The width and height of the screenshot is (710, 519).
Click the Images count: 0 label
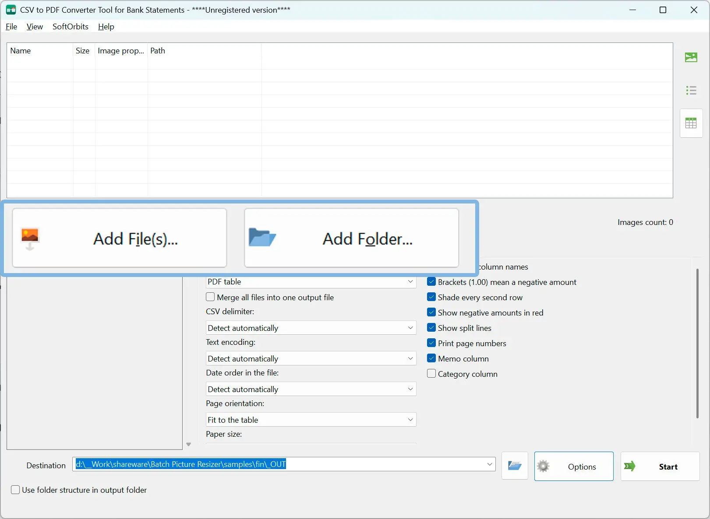(x=645, y=222)
